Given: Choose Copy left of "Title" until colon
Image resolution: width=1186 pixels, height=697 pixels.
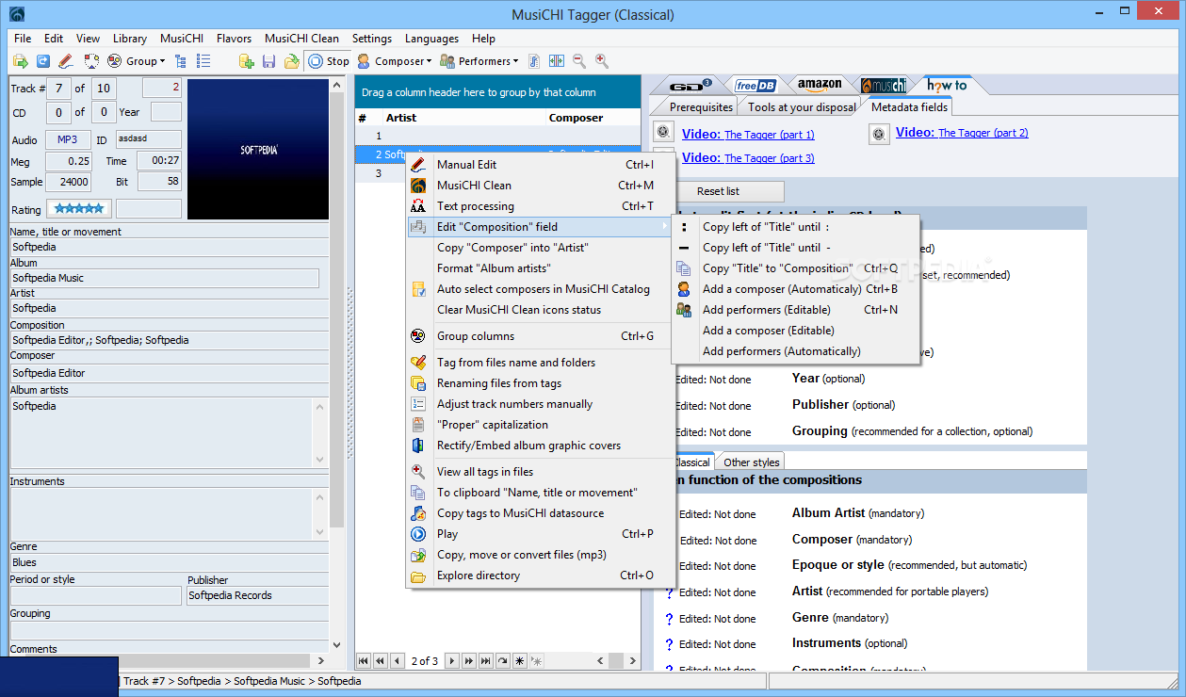Looking at the screenshot, I should [x=795, y=227].
